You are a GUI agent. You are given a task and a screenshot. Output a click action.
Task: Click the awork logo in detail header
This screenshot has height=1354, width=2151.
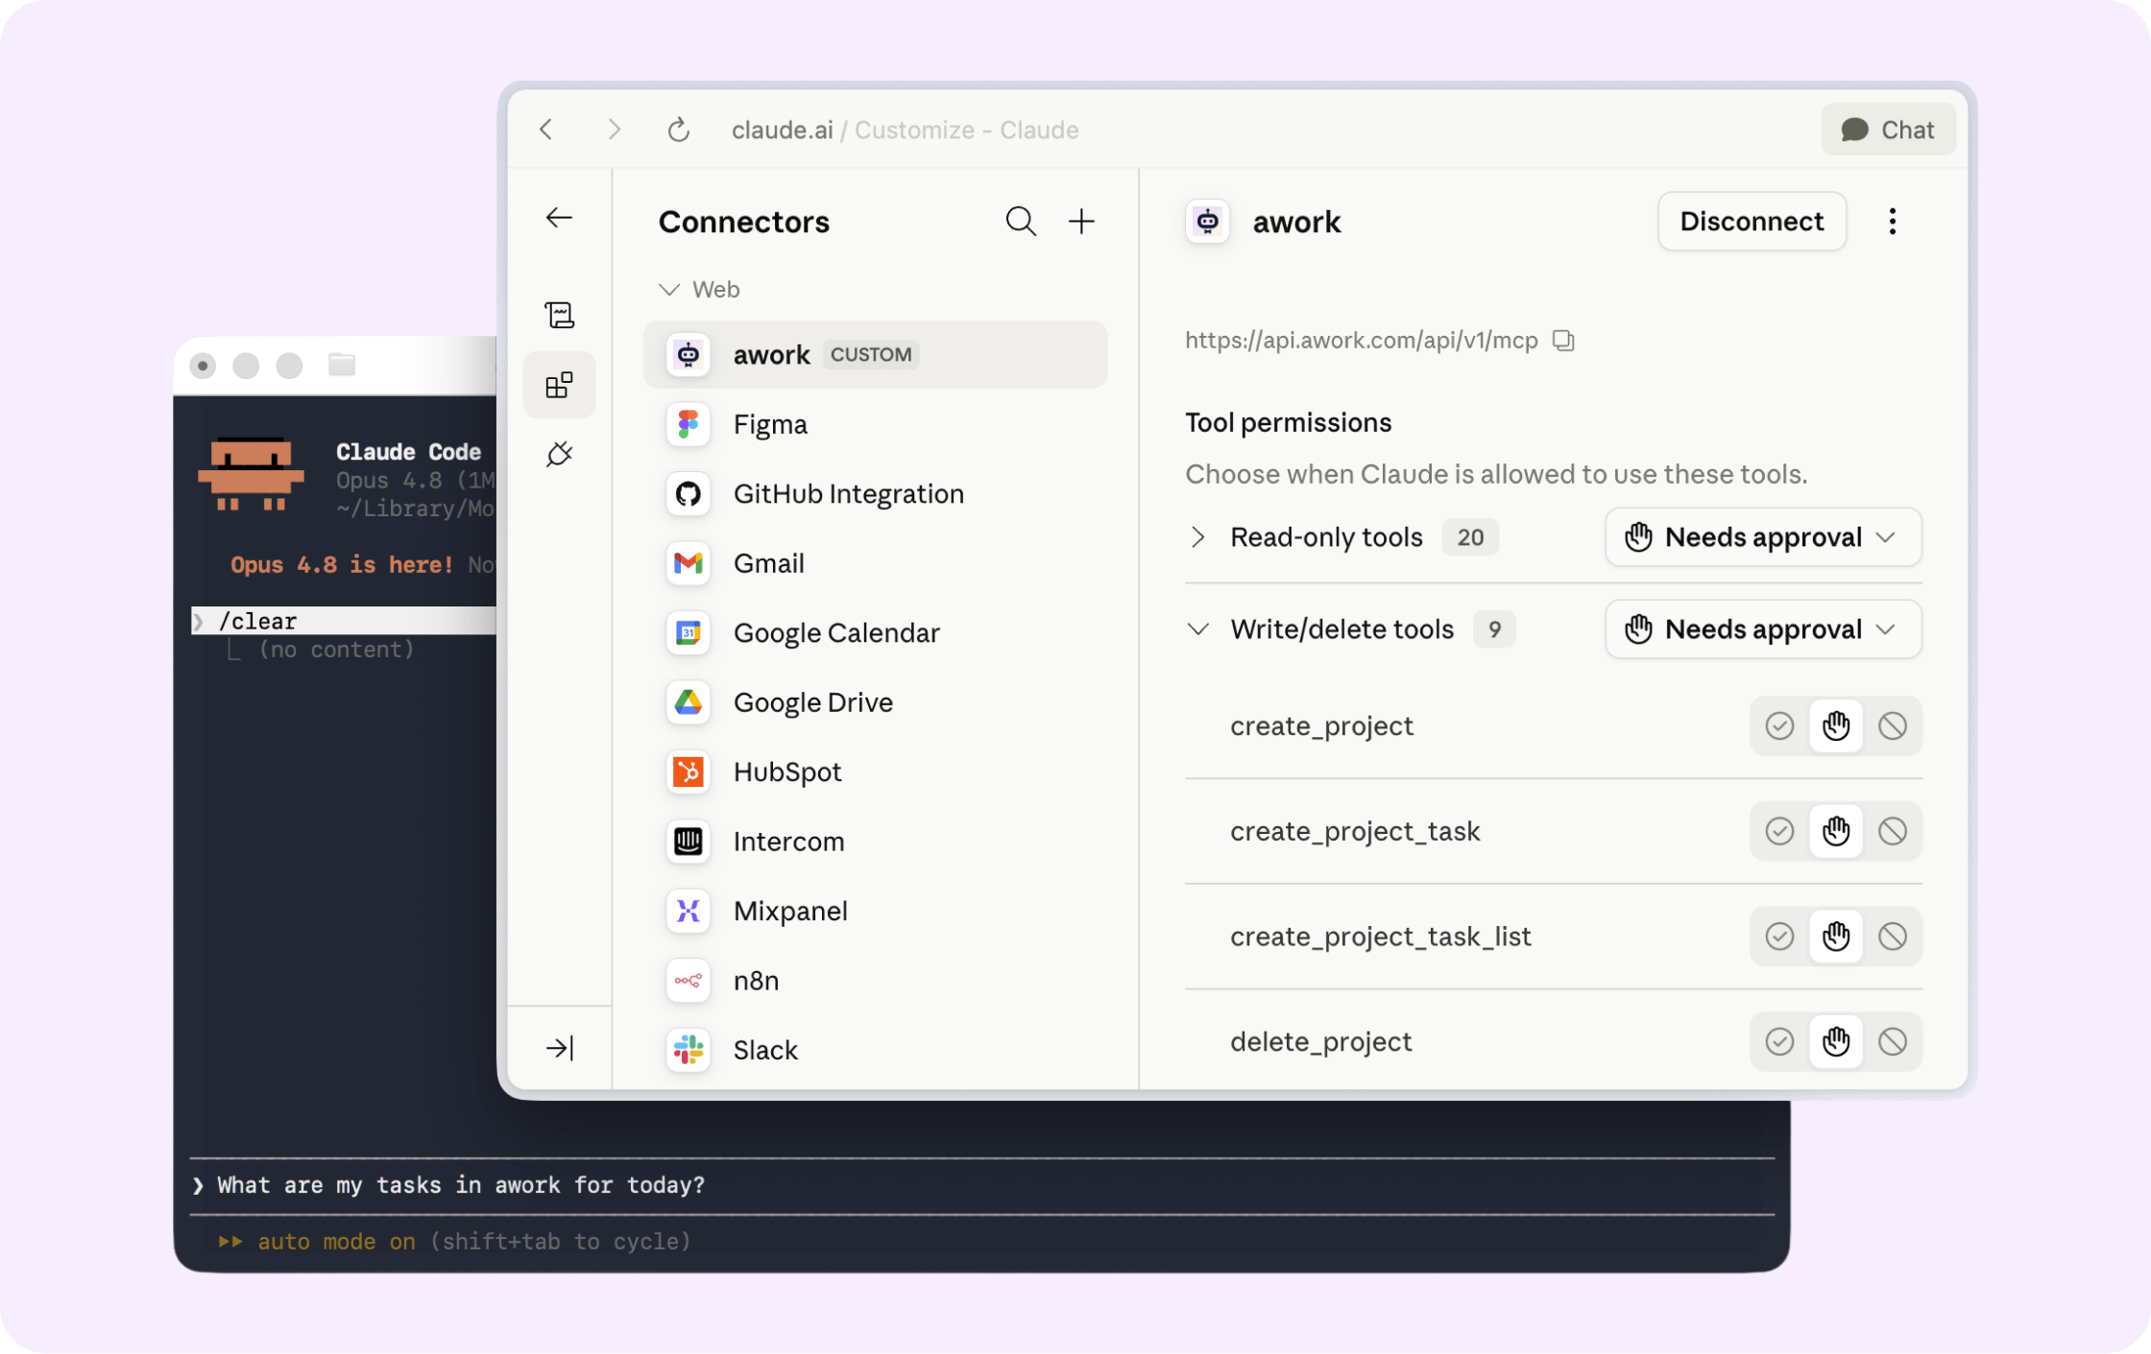click(1207, 222)
